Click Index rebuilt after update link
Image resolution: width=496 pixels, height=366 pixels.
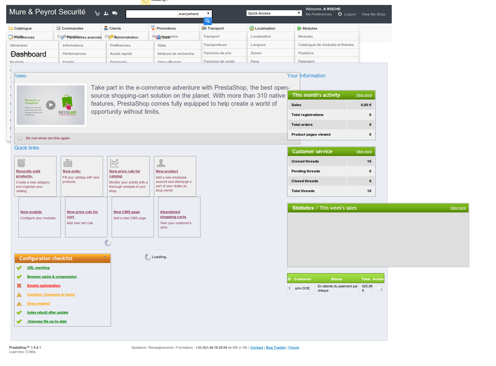tap(48, 312)
